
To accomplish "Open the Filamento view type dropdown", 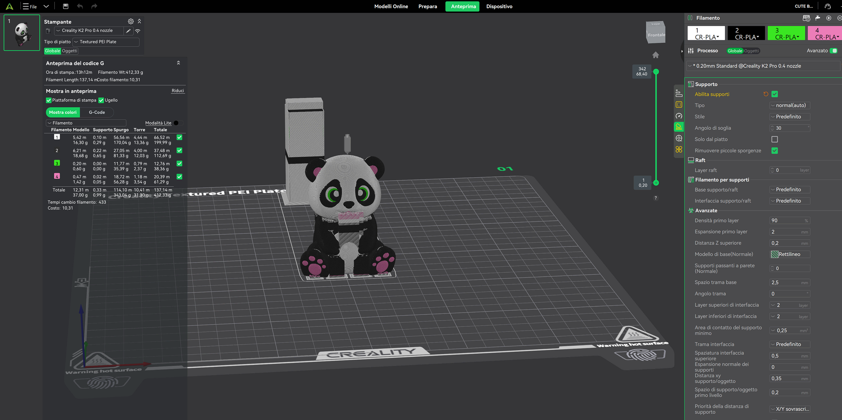I will click(86, 123).
